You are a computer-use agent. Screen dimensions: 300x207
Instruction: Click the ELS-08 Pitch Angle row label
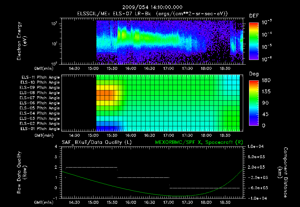click(40, 93)
